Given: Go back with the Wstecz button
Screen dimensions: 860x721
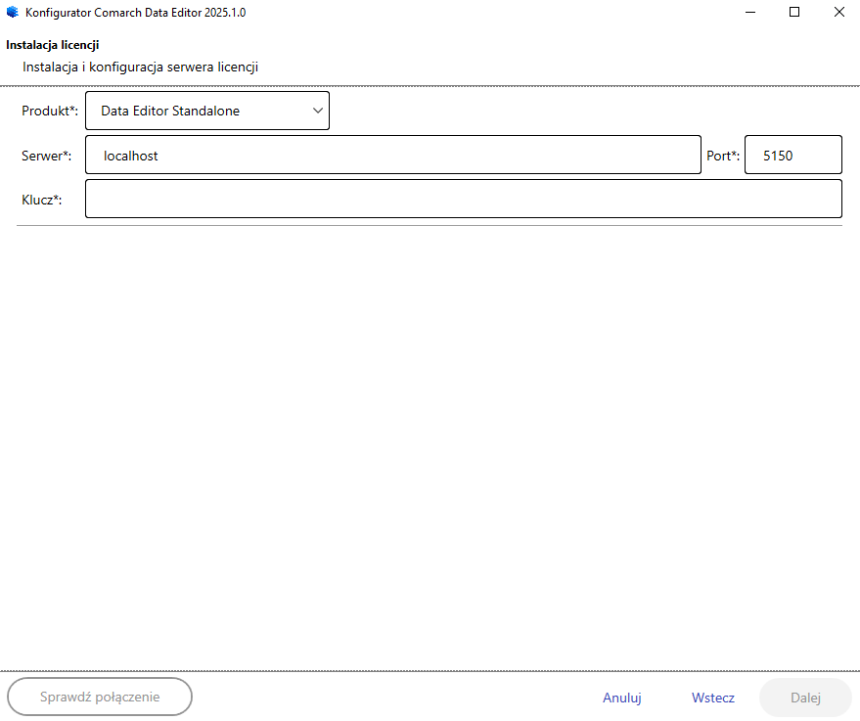Looking at the screenshot, I should 713,698.
